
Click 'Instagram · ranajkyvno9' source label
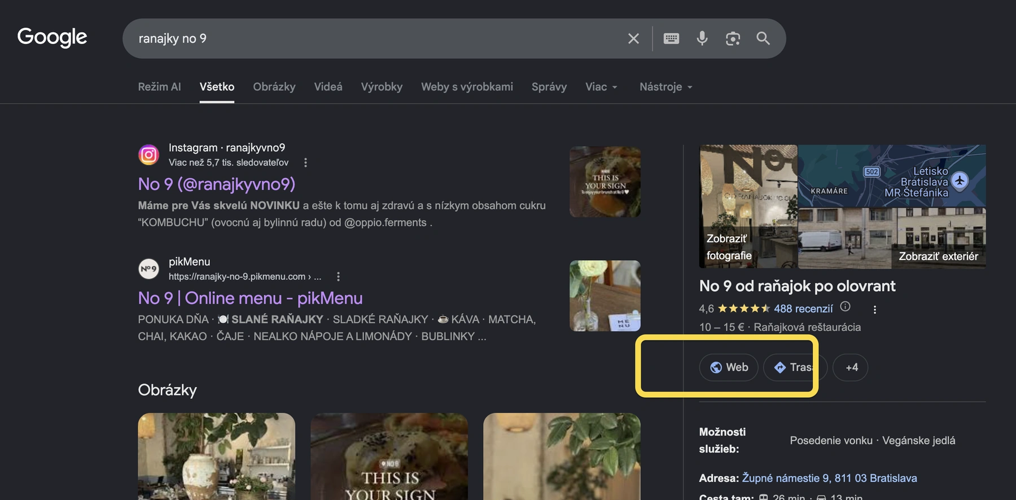(x=227, y=148)
